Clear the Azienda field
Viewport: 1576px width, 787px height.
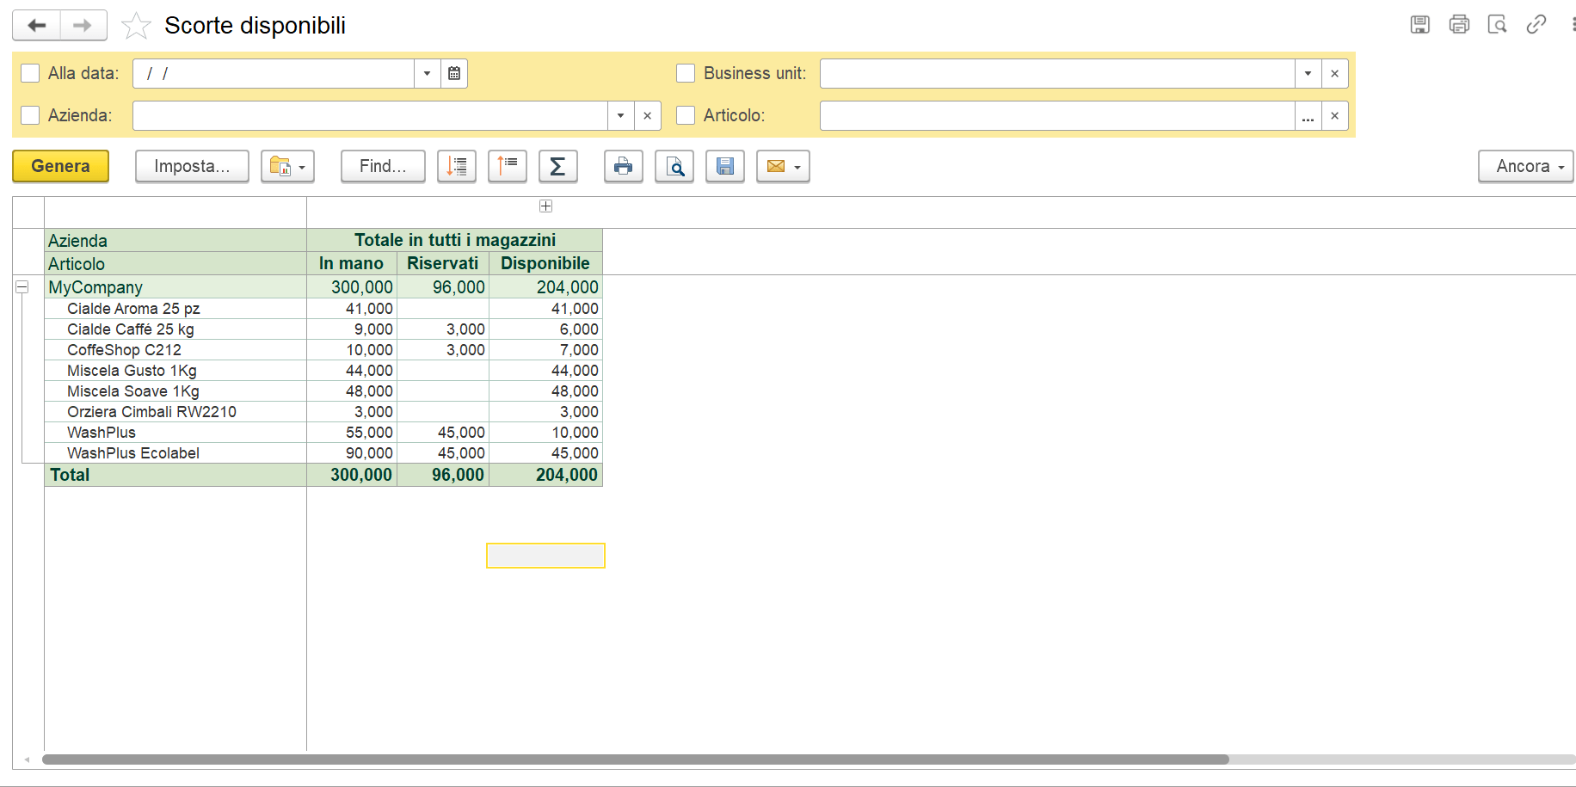(x=647, y=115)
